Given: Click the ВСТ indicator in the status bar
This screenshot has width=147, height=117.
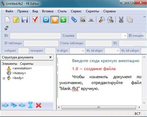Looking at the screenshot, I should click(137, 114).
